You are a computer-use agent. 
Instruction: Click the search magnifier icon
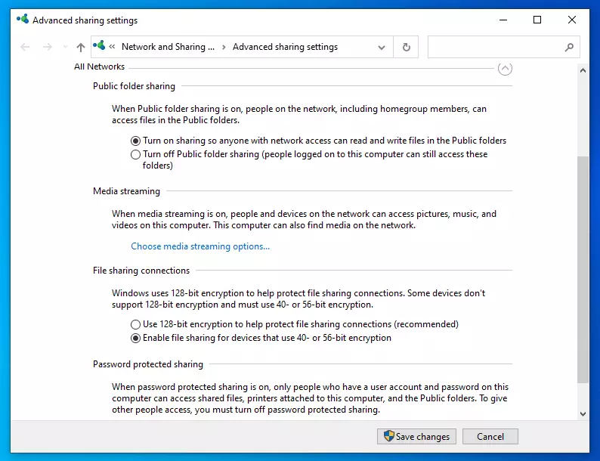point(569,47)
